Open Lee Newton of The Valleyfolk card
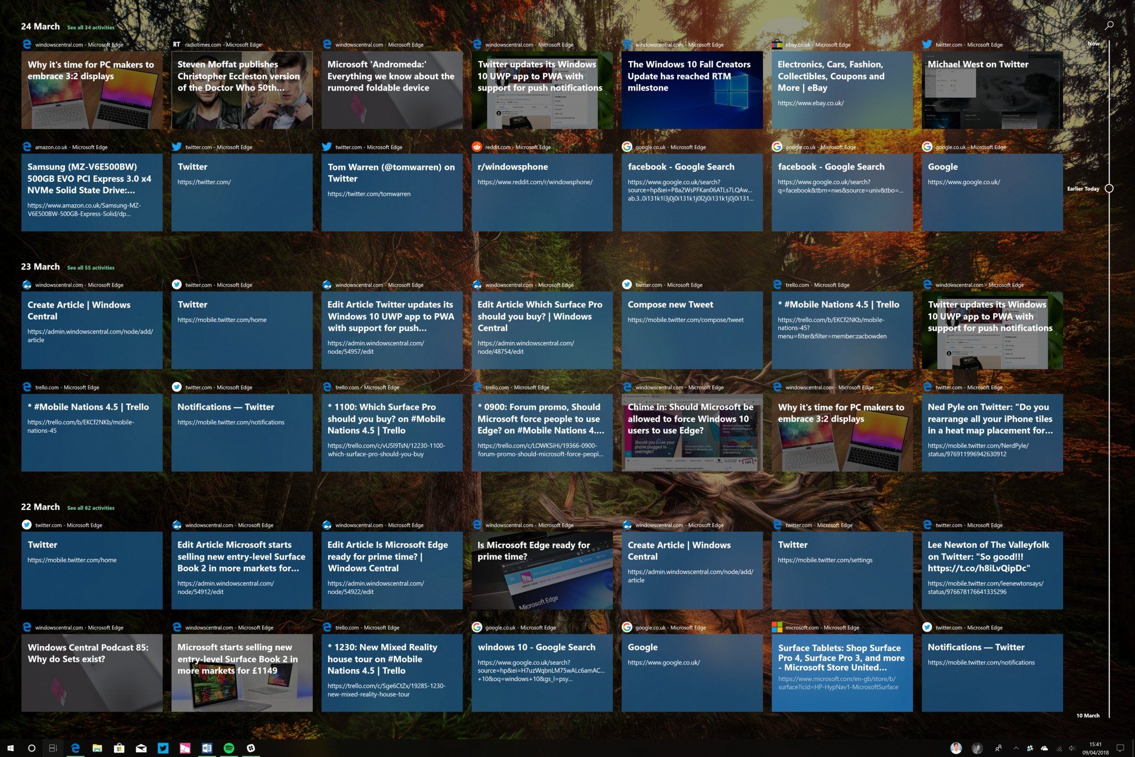Screen dimensions: 1135x757 (x=993, y=570)
